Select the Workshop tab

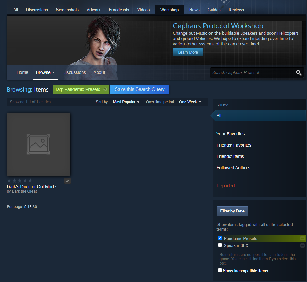(x=169, y=10)
